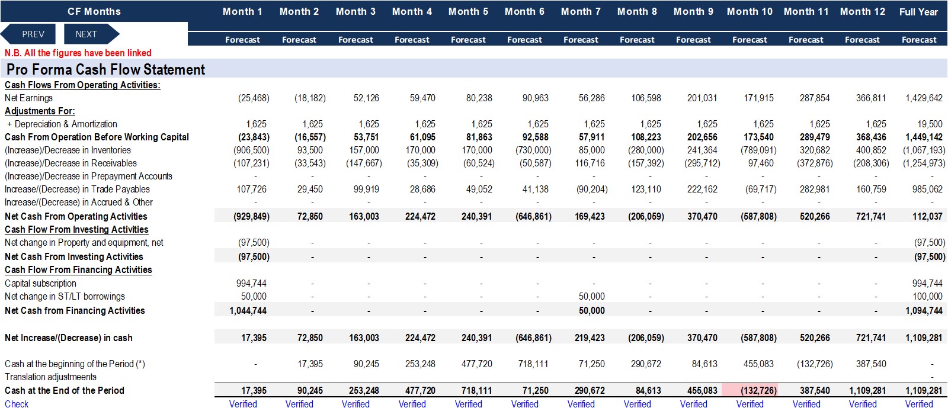Select the Net Earnings row label

(x=28, y=98)
